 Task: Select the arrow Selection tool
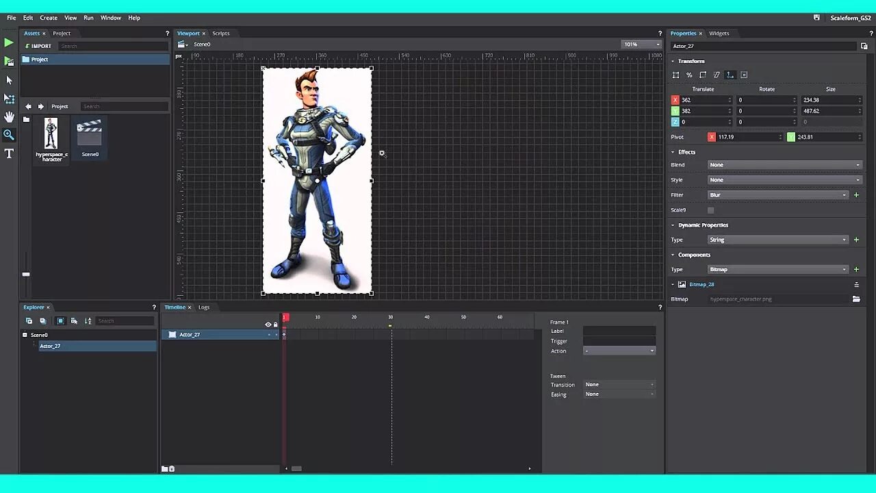pyautogui.click(x=9, y=80)
